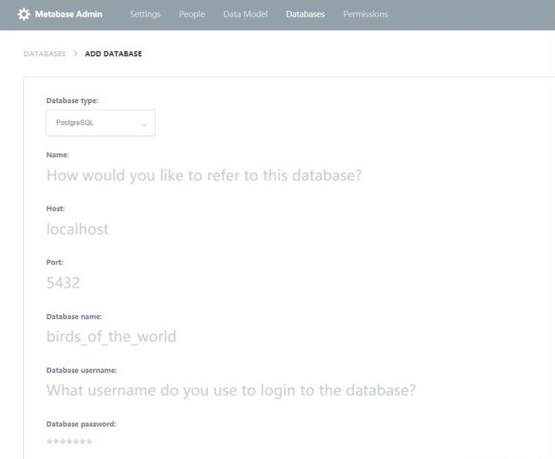555x459 pixels.
Task: Select the Databases nav item
Action: pyautogui.click(x=305, y=15)
